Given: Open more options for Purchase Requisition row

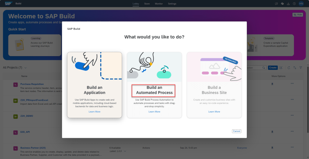Looking at the screenshot, I should click(x=292, y=84).
